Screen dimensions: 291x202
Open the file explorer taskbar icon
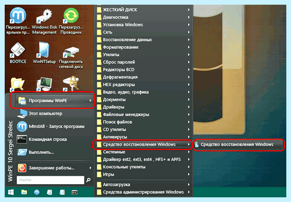[x=24, y=192]
